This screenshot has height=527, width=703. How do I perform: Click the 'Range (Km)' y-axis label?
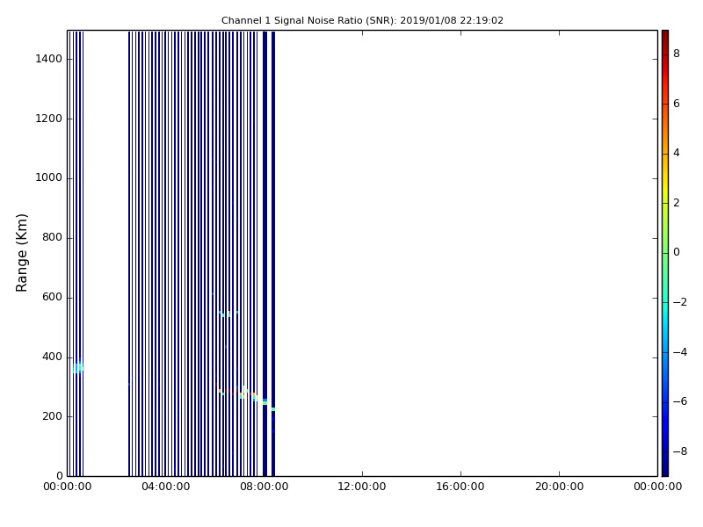pos(21,253)
